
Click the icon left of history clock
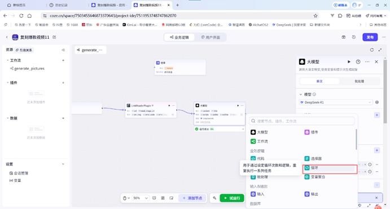click(344, 37)
